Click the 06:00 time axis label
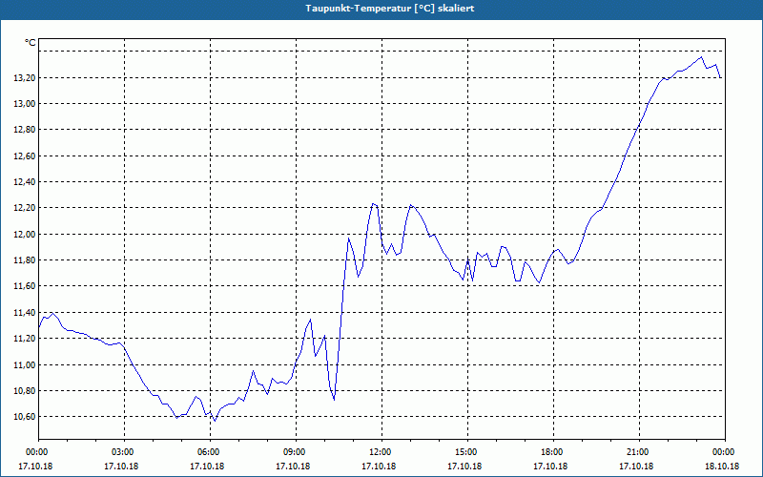This screenshot has width=763, height=477. [x=210, y=452]
